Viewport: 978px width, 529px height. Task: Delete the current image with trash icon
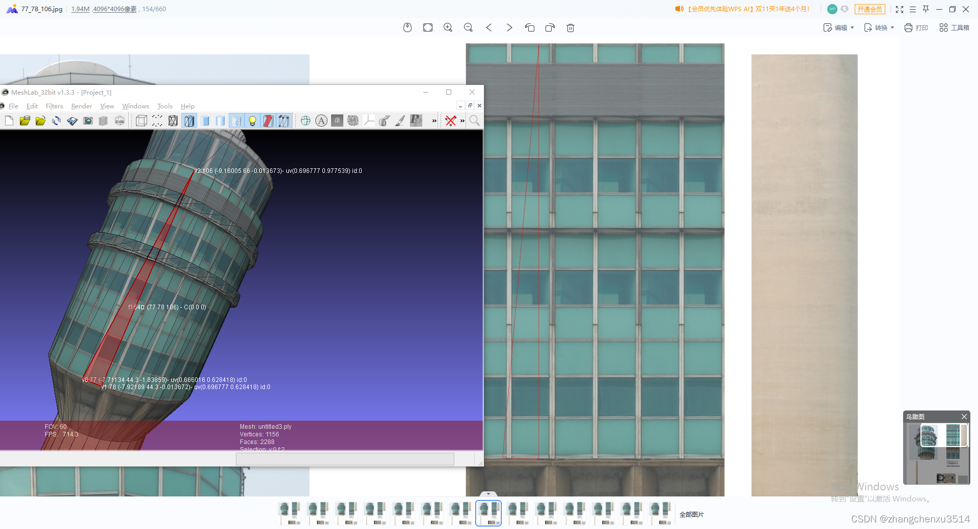pos(570,27)
